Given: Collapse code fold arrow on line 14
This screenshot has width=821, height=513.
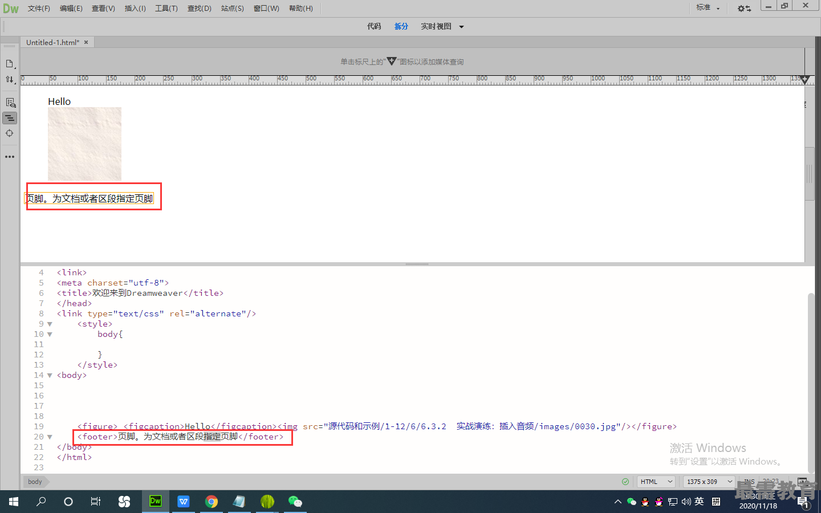Looking at the screenshot, I should click(x=50, y=376).
